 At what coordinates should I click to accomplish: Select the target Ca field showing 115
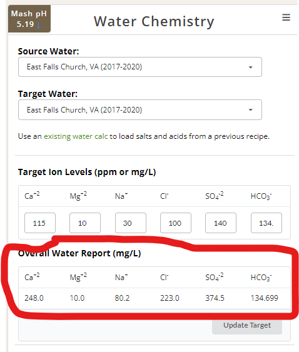click(40, 223)
